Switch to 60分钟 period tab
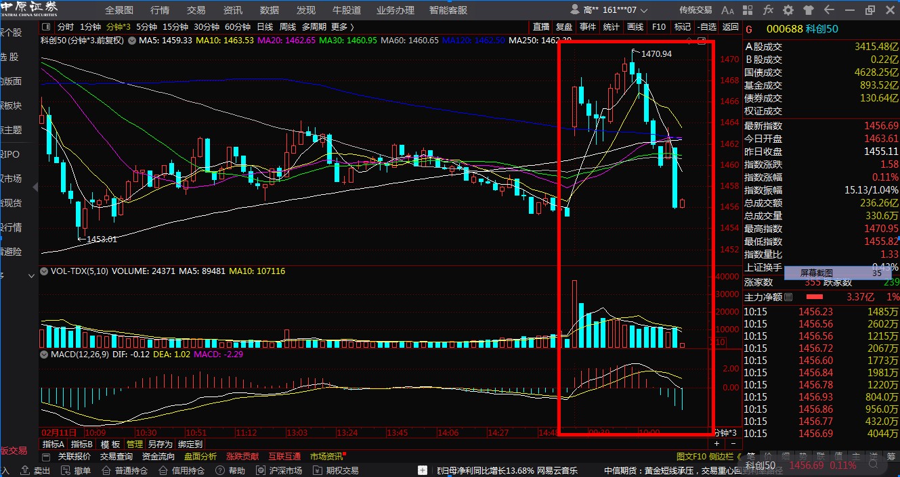The image size is (900, 477). tap(238, 27)
